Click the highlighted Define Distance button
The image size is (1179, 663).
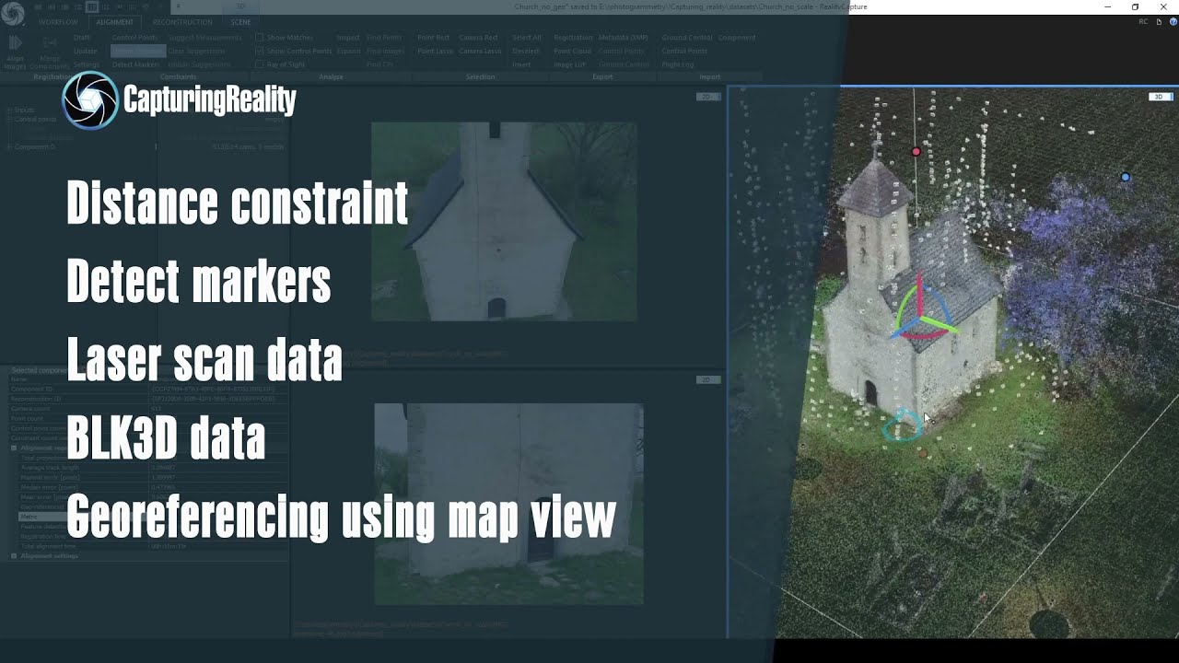pyautogui.click(x=138, y=51)
